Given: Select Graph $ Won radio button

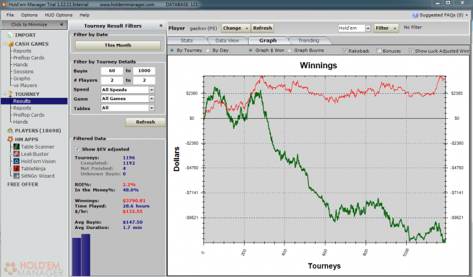Looking at the screenshot, I should [251, 51].
